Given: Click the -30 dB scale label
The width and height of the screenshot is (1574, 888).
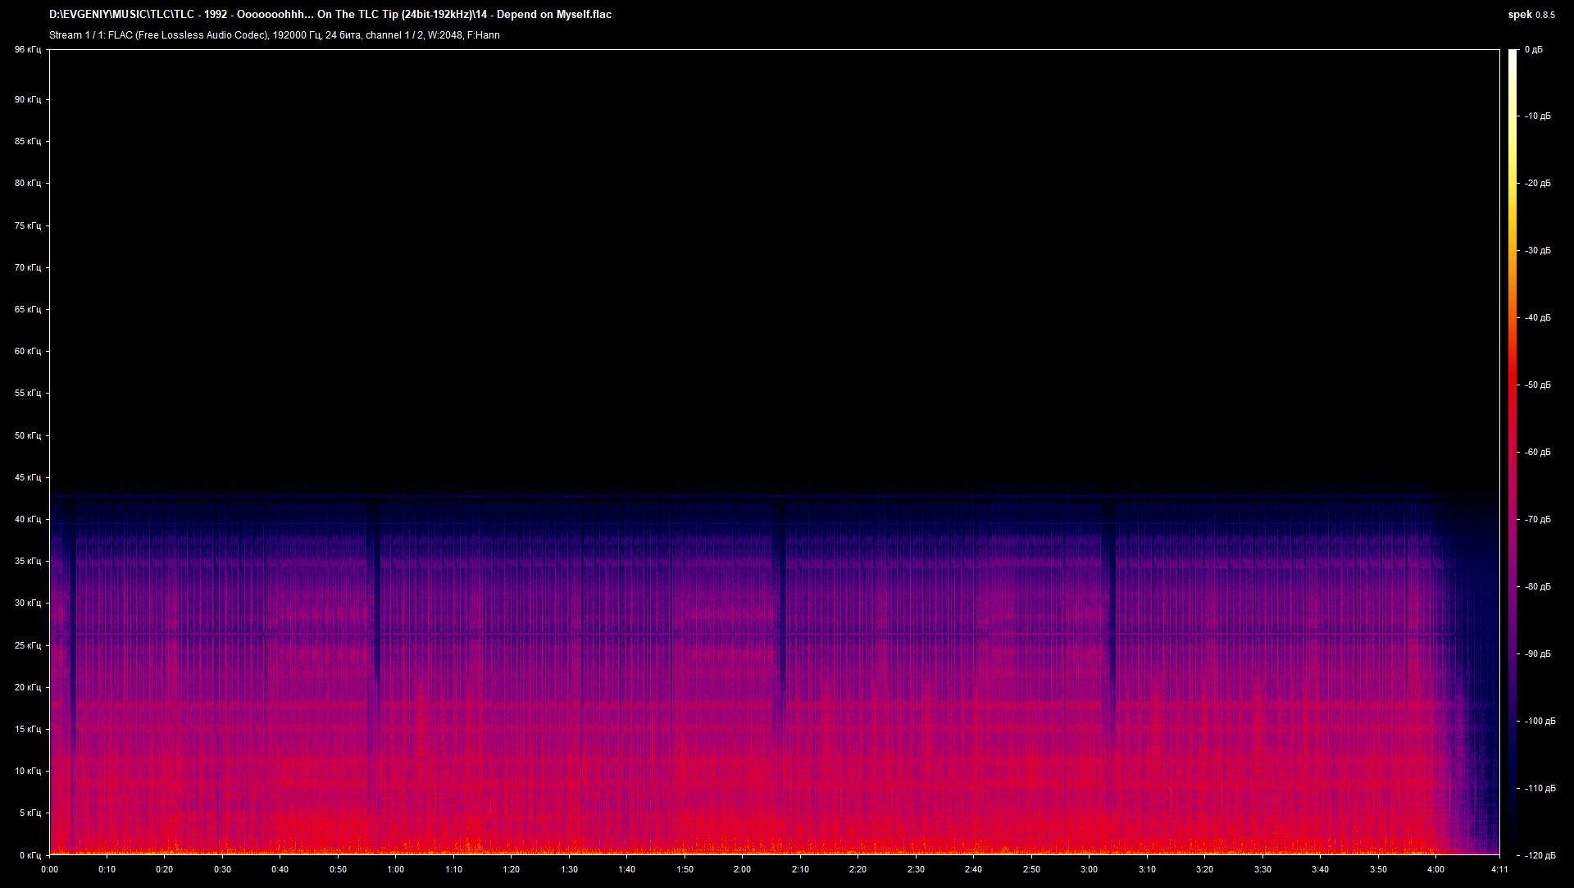Looking at the screenshot, I should pyautogui.click(x=1537, y=250).
